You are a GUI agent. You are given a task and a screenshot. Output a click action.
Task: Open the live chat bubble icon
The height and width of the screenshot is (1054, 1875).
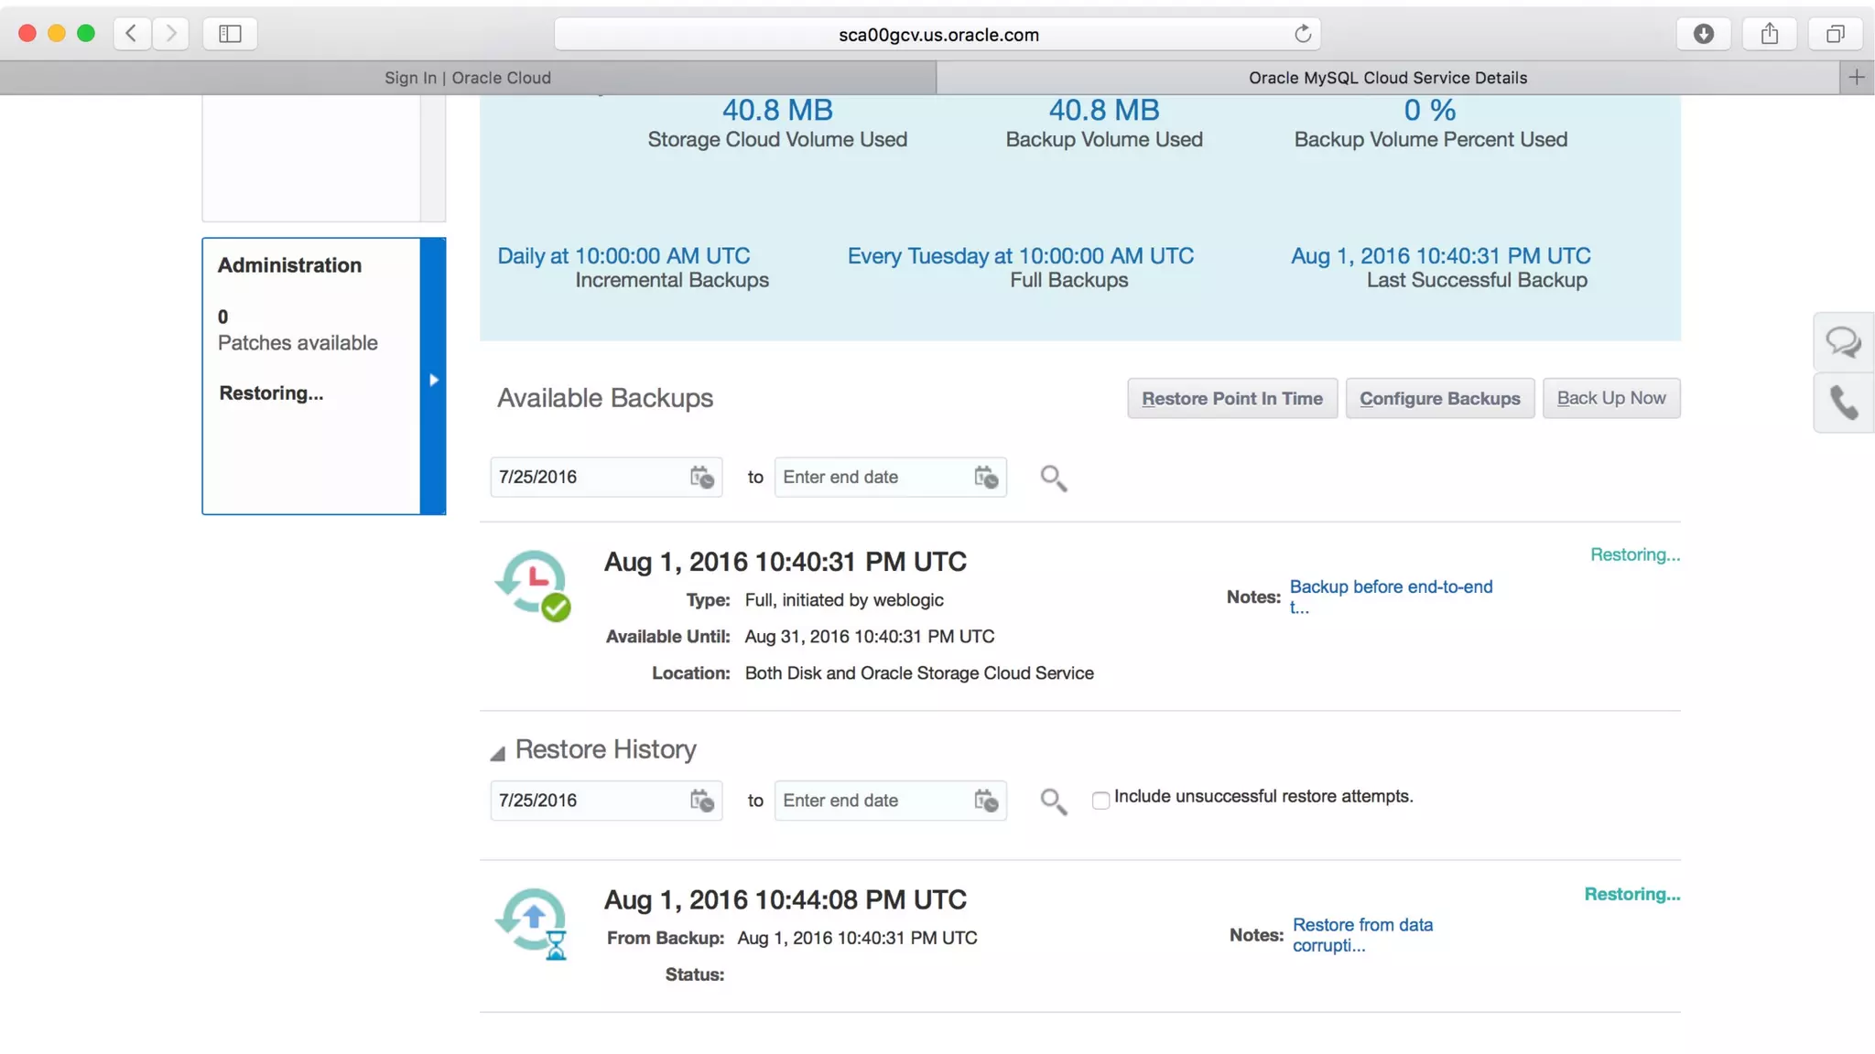point(1843,342)
